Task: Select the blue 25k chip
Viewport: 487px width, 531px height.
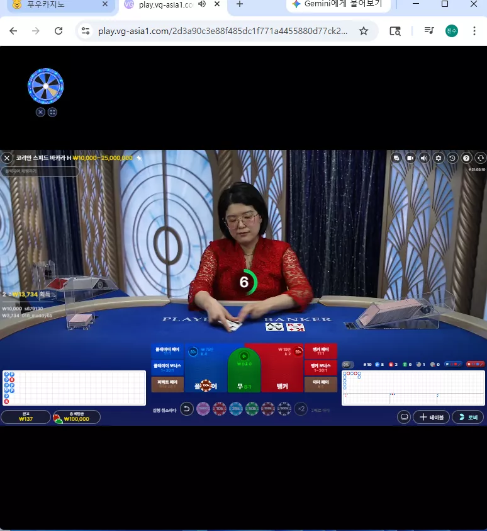Action: [236, 409]
